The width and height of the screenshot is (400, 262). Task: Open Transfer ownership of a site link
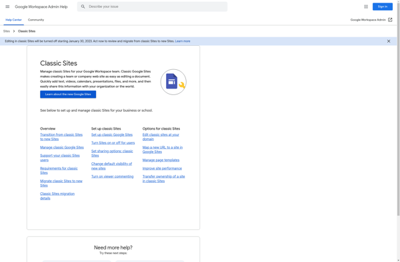163,179
